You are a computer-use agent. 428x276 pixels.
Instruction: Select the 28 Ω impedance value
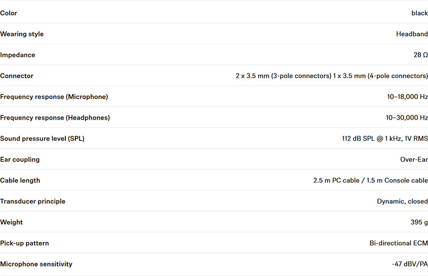click(421, 55)
